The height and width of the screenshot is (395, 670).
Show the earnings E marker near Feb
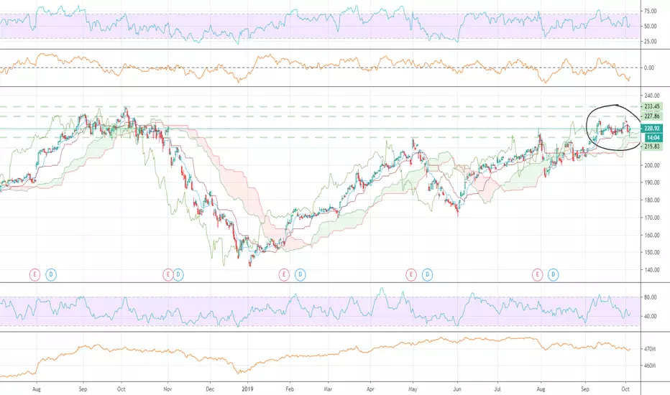[284, 274]
